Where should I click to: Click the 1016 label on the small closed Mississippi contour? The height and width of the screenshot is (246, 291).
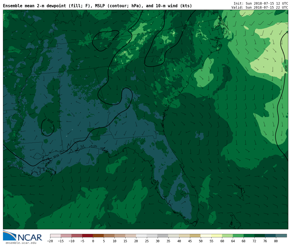pyautogui.click(x=50, y=121)
